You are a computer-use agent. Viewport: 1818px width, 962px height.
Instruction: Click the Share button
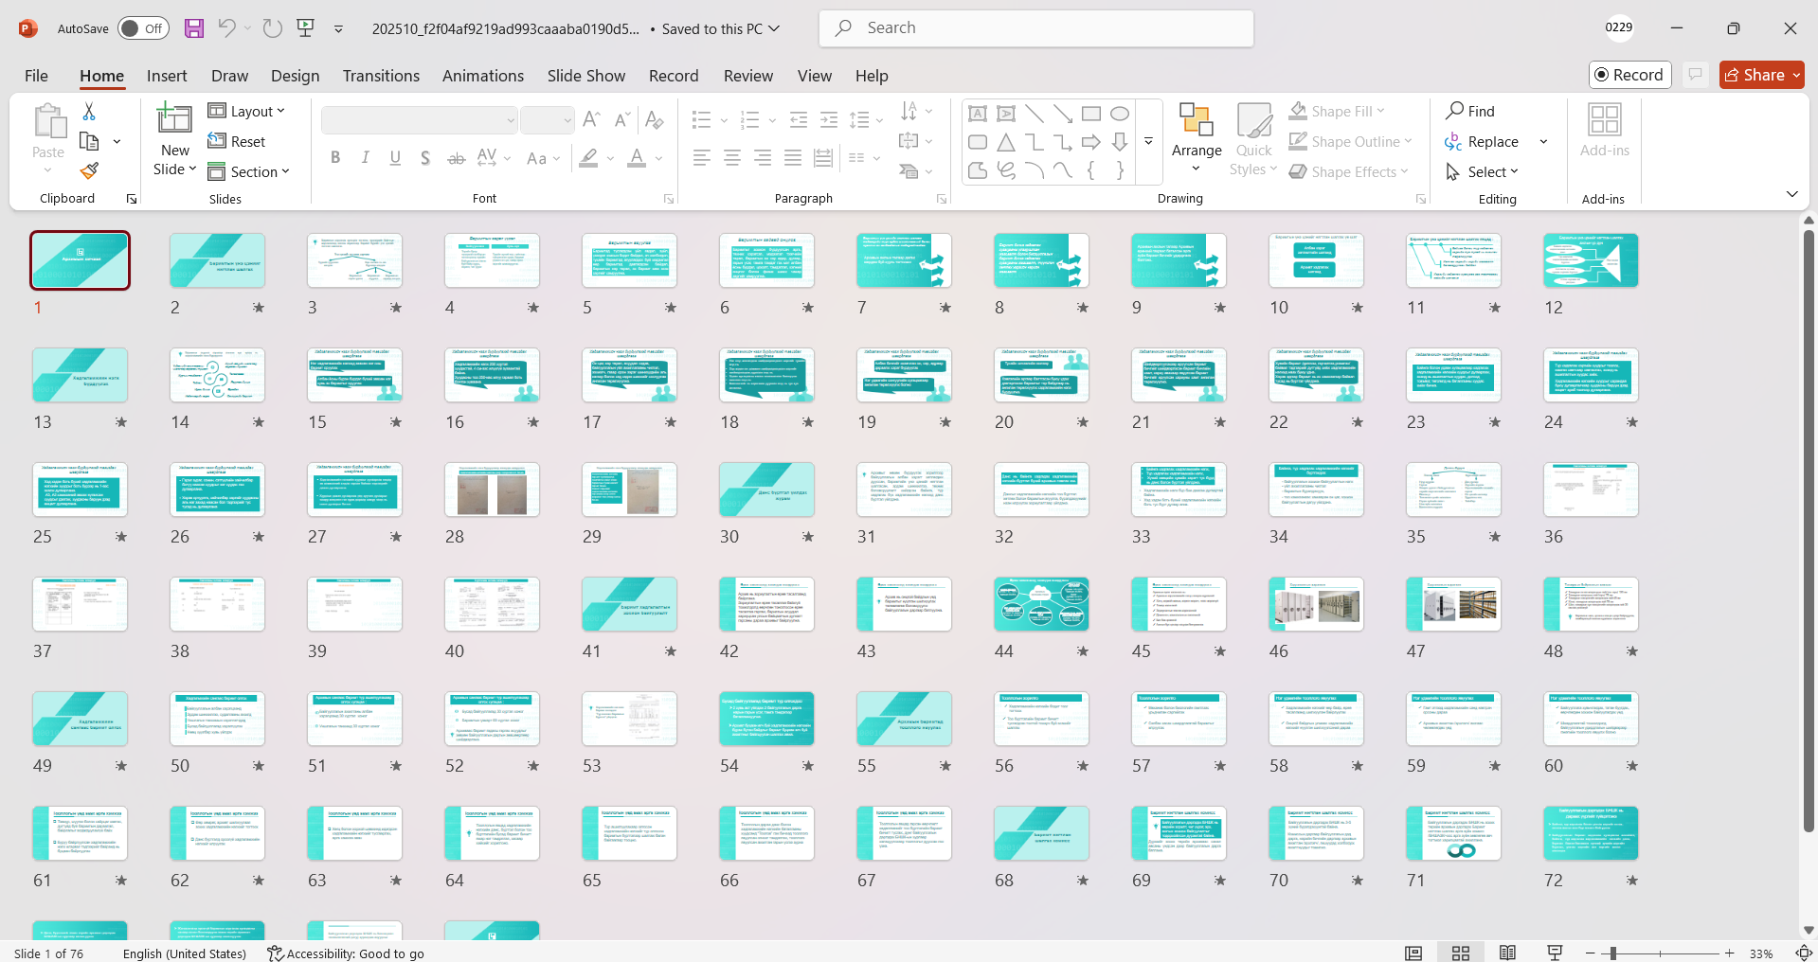pos(1761,75)
